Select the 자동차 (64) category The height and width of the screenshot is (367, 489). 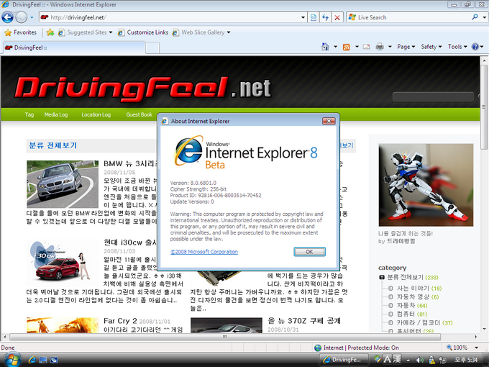click(411, 306)
